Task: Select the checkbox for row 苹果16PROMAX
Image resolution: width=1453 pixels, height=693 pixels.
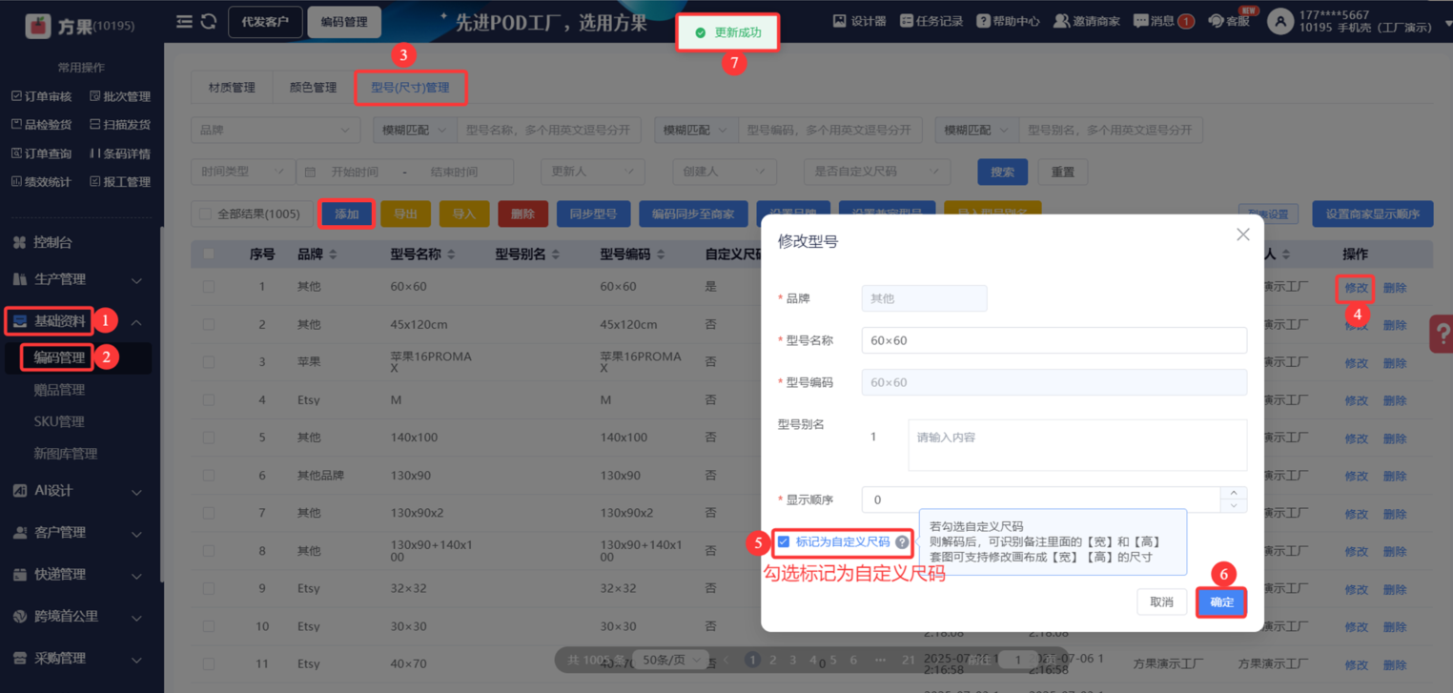Action: point(209,362)
